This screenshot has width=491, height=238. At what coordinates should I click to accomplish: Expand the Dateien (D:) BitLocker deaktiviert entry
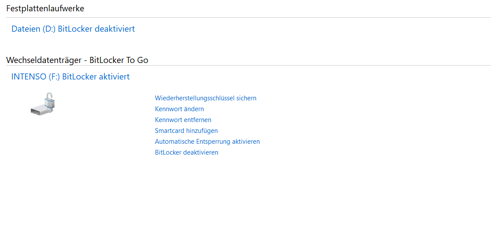(x=73, y=29)
